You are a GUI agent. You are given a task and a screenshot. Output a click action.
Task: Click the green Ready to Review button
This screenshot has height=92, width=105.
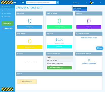coord(59,27)
